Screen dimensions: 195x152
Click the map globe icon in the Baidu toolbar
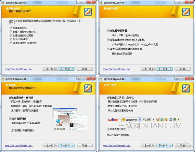click(175, 120)
